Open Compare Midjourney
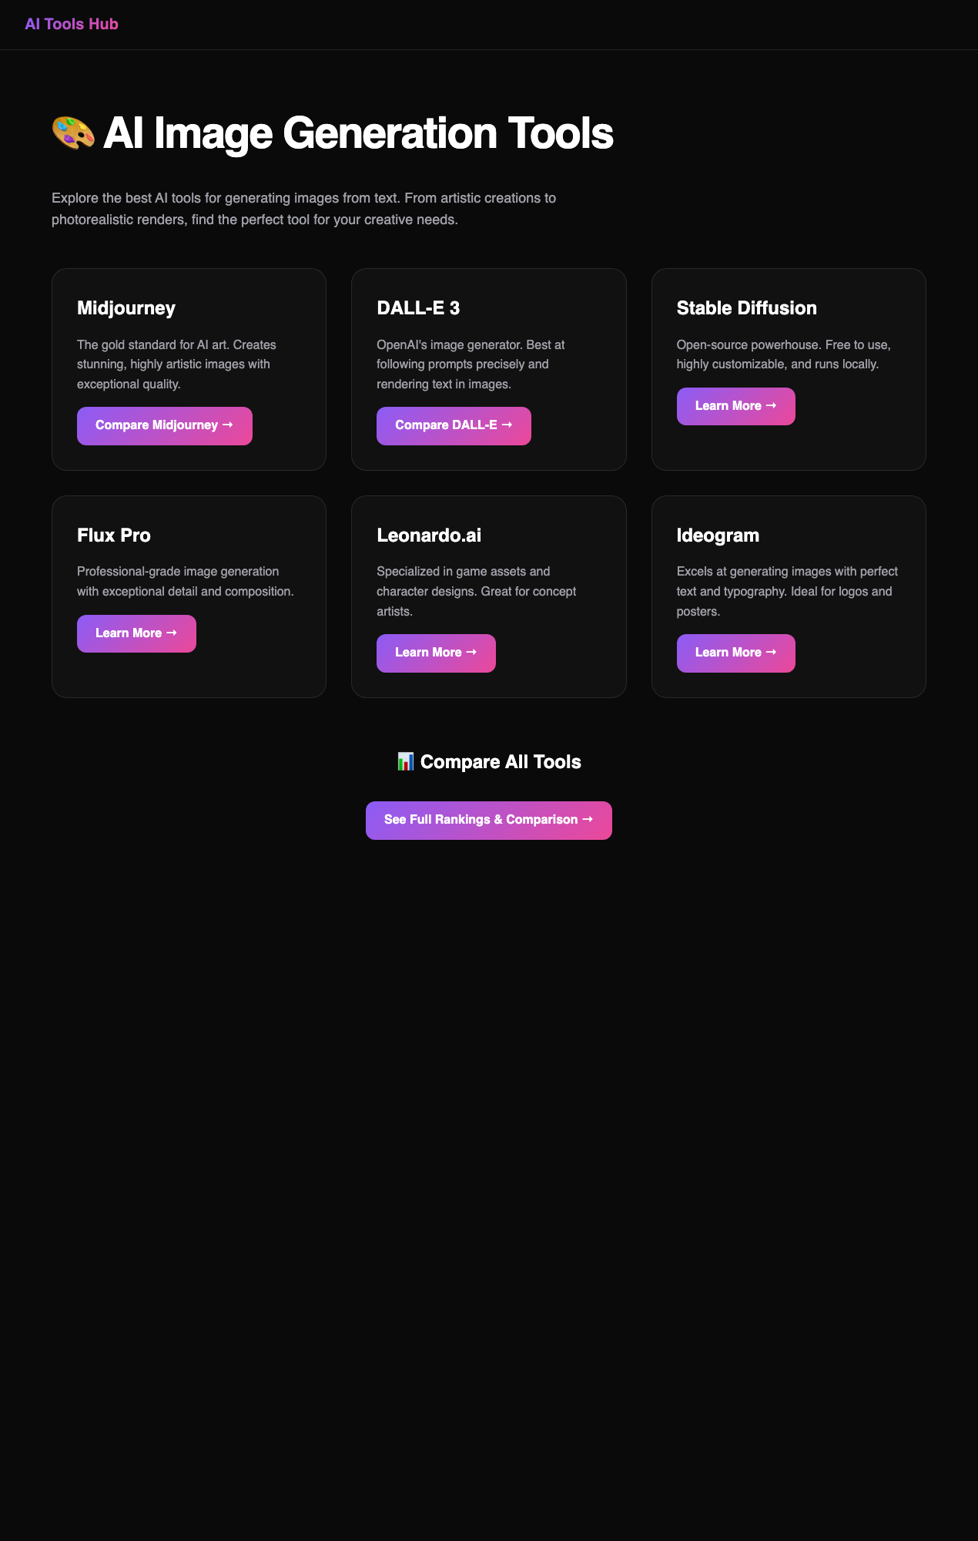Screen dimensions: 978x1541 pyautogui.click(x=164, y=425)
